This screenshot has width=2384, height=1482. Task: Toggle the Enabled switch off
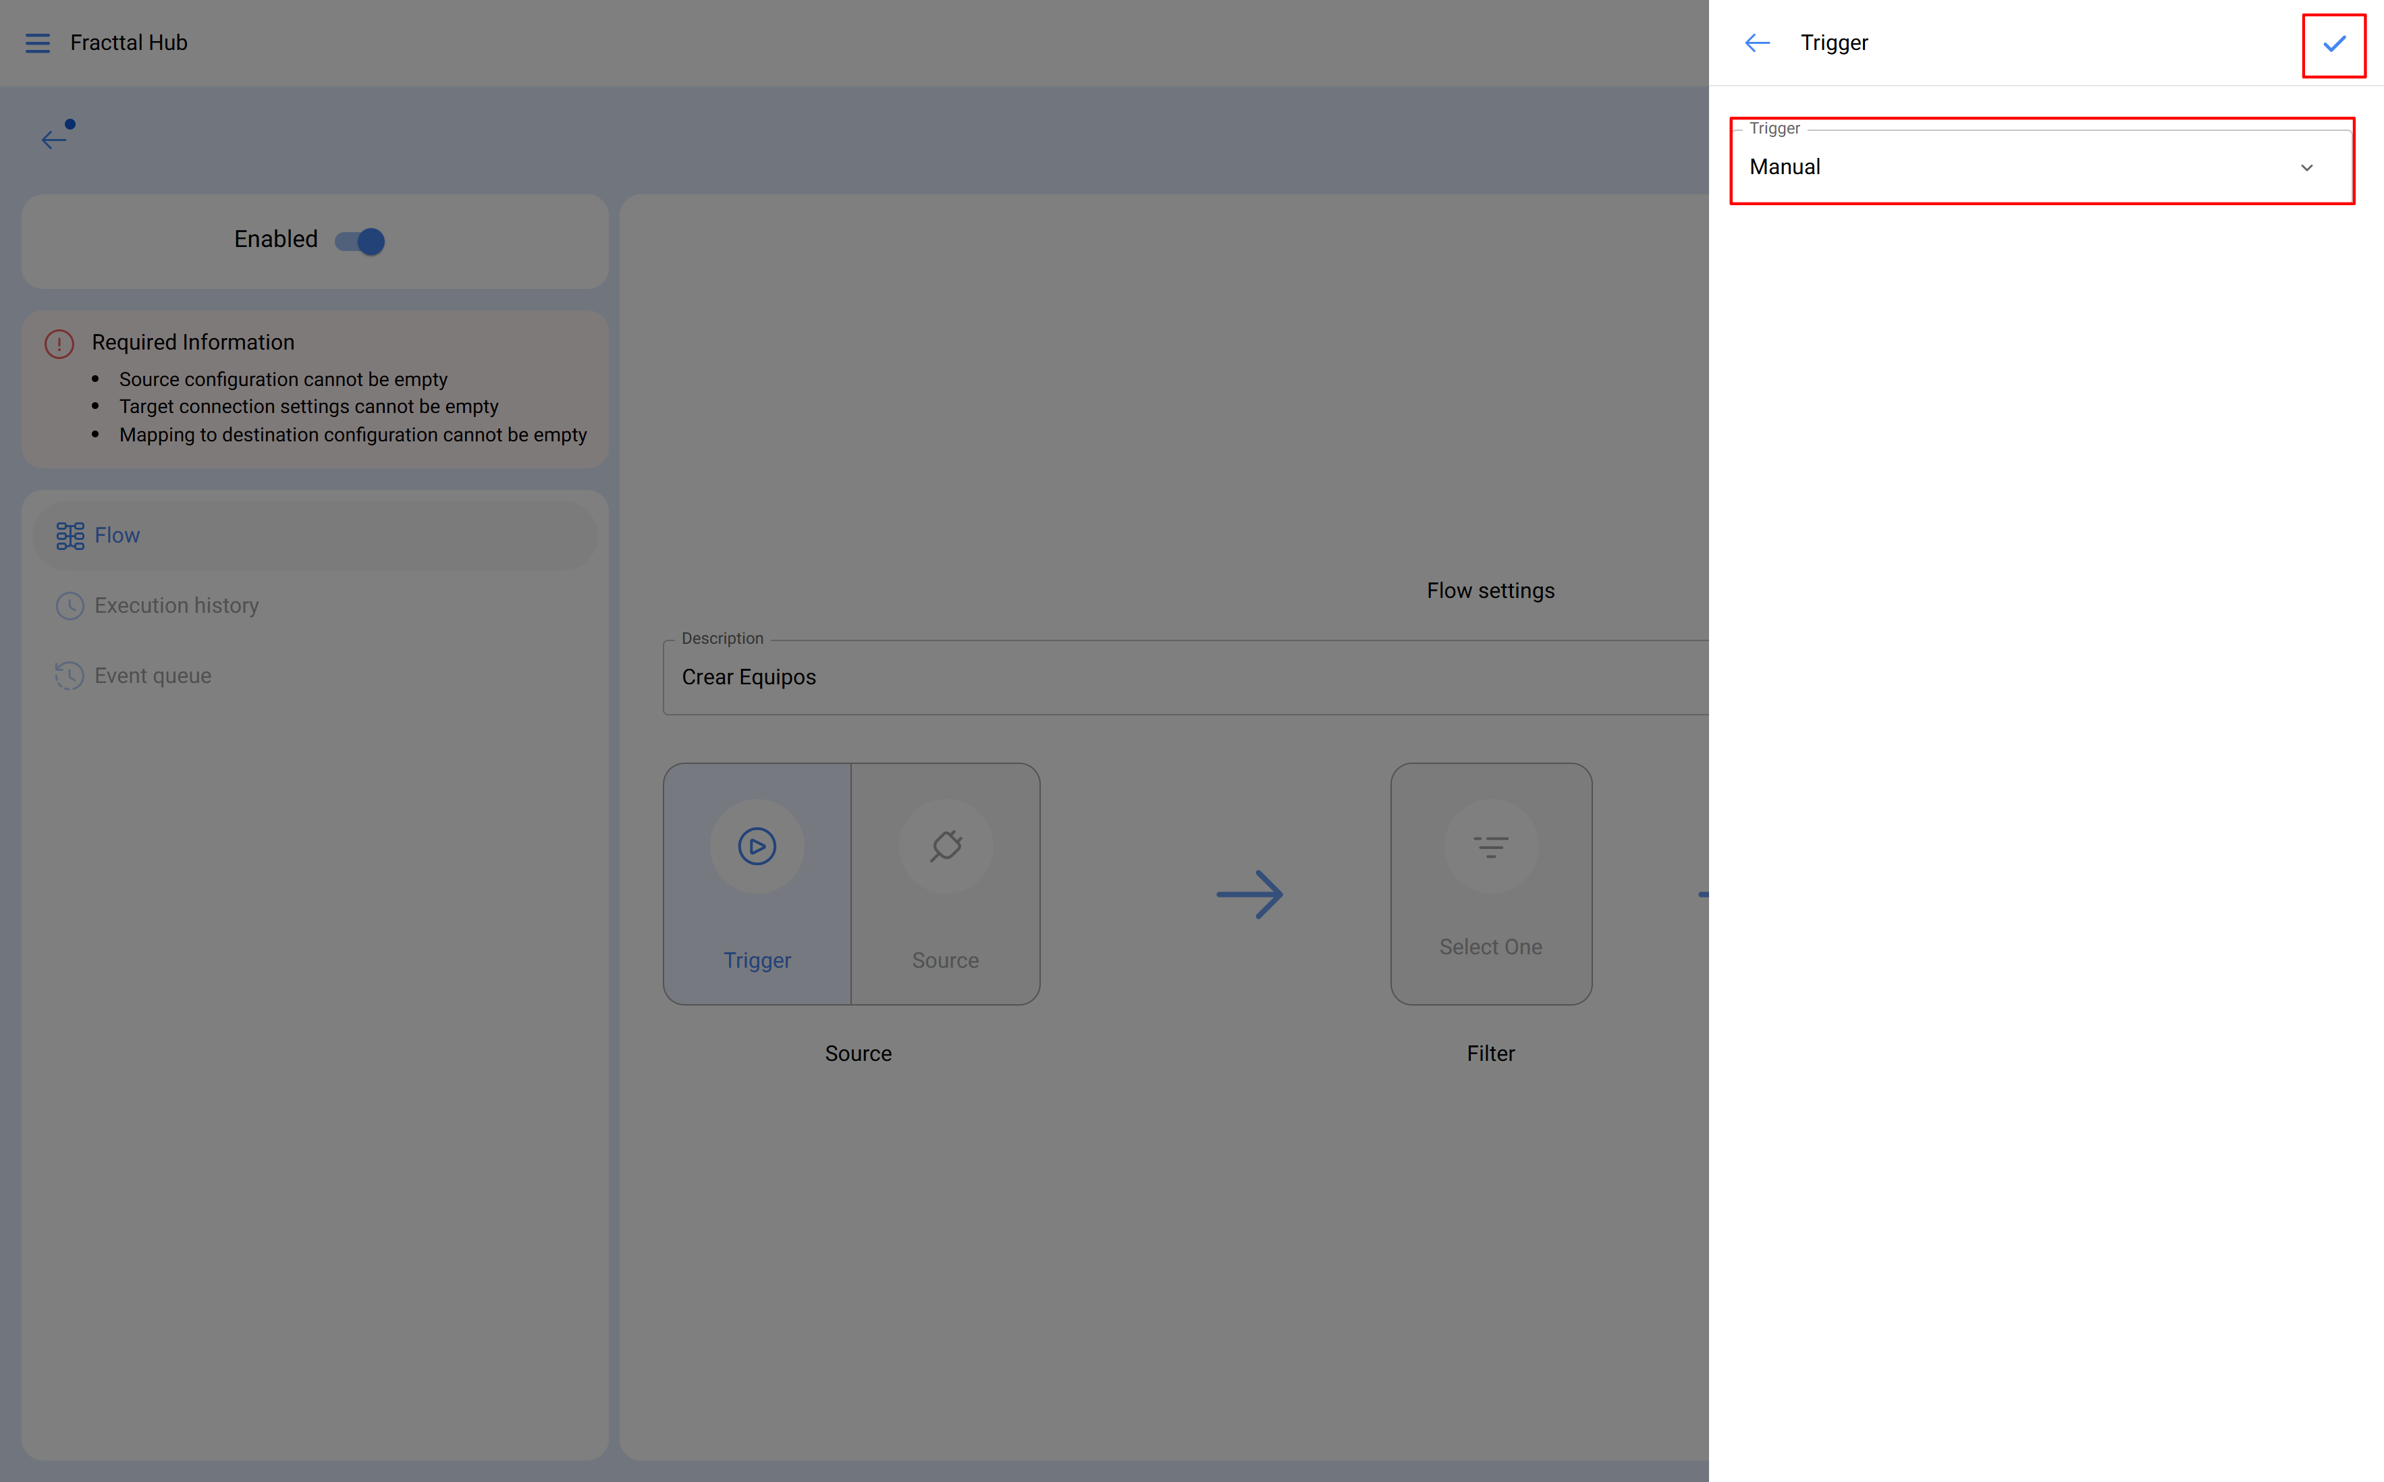click(360, 240)
